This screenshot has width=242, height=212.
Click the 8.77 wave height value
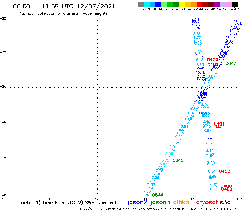pyautogui.click(x=197, y=38)
